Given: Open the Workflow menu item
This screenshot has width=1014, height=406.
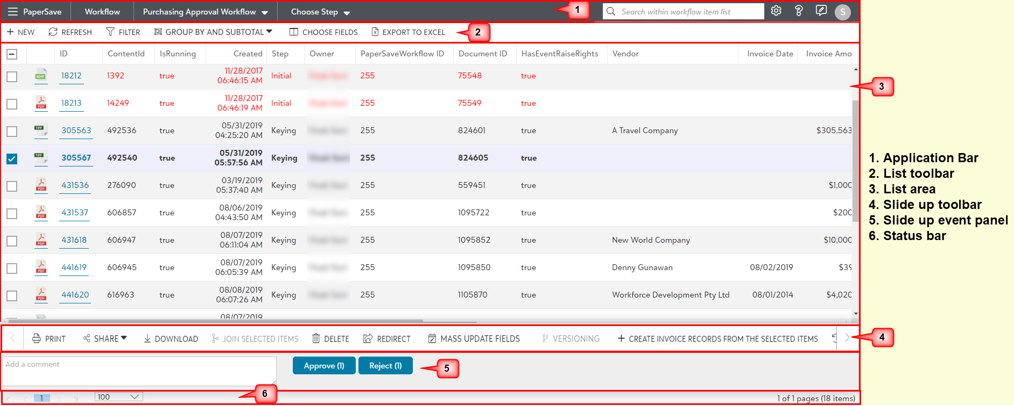Looking at the screenshot, I should (x=102, y=12).
